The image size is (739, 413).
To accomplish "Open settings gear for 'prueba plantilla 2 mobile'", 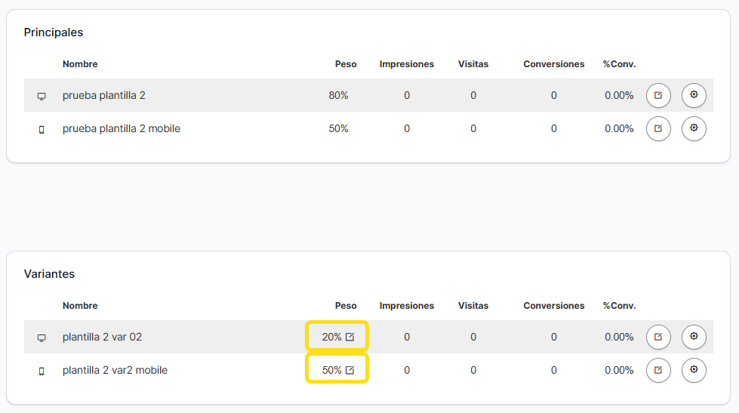I will click(x=694, y=129).
